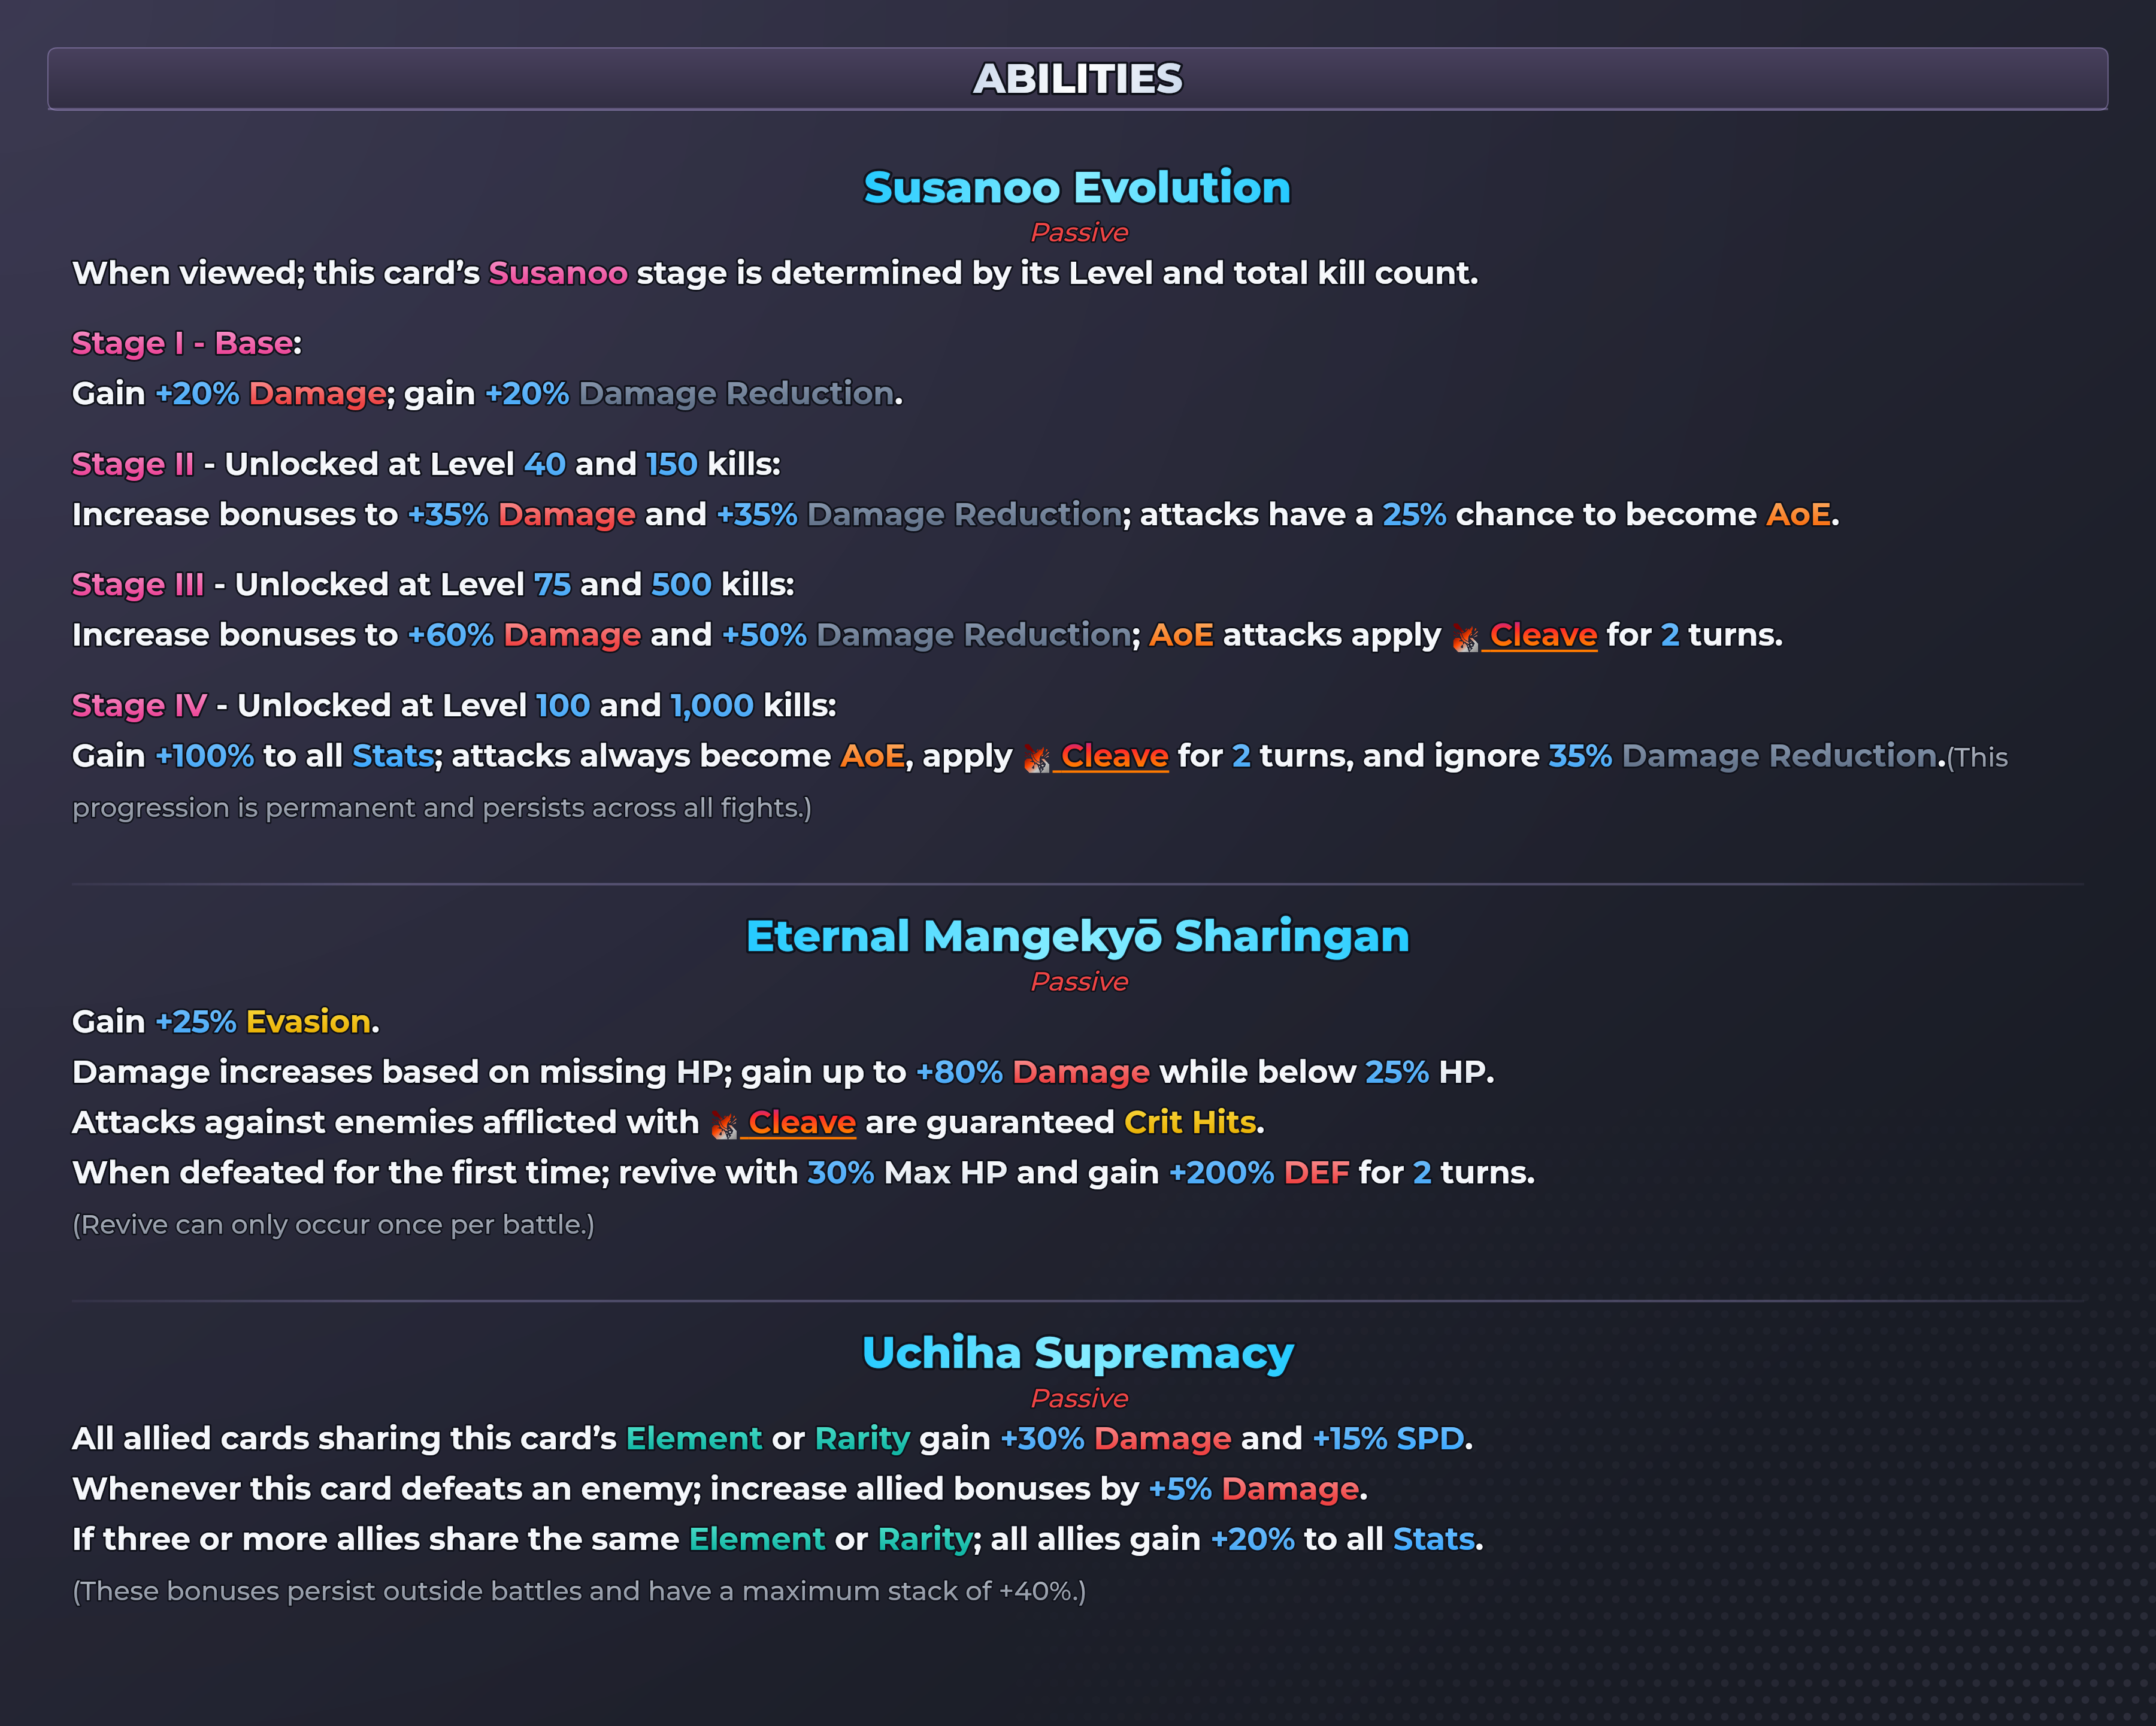Click the ABILITIES header bar
The image size is (2156, 1726).
pyautogui.click(x=1078, y=79)
